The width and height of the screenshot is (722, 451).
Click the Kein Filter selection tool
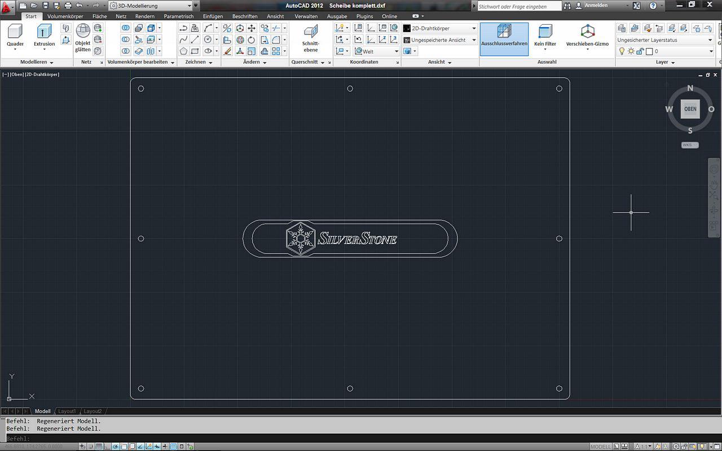[x=545, y=37]
